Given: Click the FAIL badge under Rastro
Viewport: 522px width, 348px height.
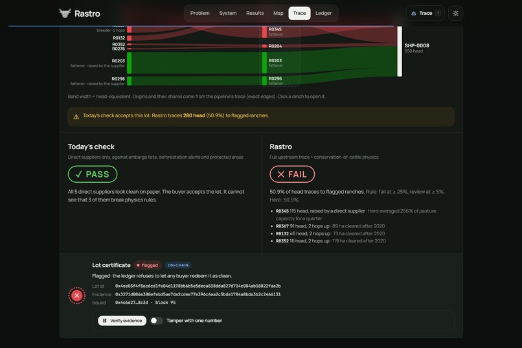Looking at the screenshot, I should click(292, 174).
